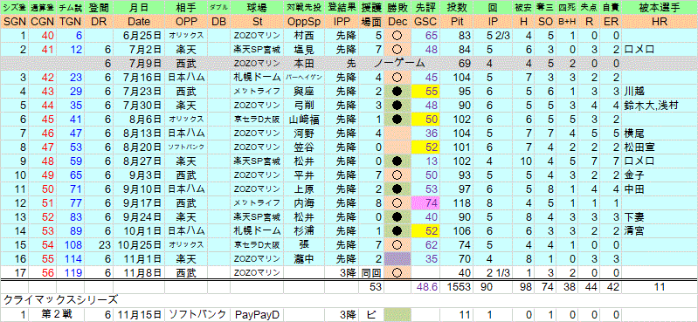This screenshot has width=698, height=322.
Task: Click opposing starter 與座
Action: (x=305, y=91)
